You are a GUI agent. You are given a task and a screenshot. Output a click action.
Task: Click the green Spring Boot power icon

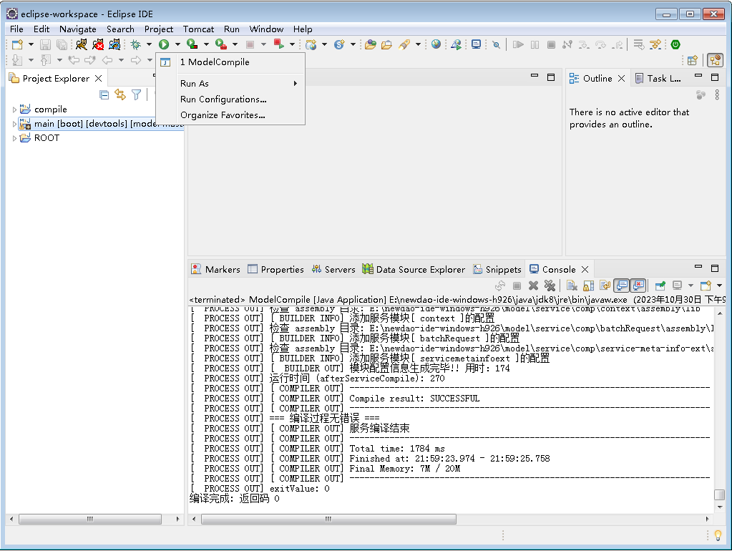675,45
